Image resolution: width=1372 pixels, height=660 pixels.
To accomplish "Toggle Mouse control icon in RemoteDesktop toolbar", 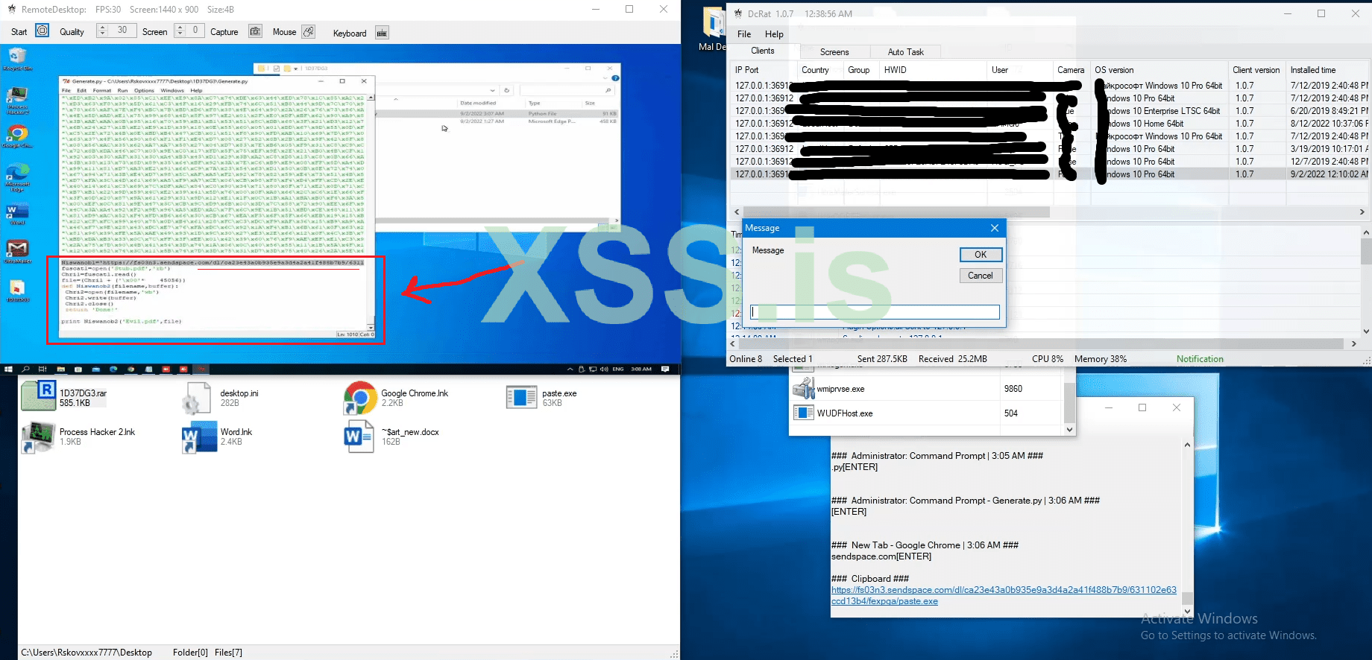I will pyautogui.click(x=309, y=31).
